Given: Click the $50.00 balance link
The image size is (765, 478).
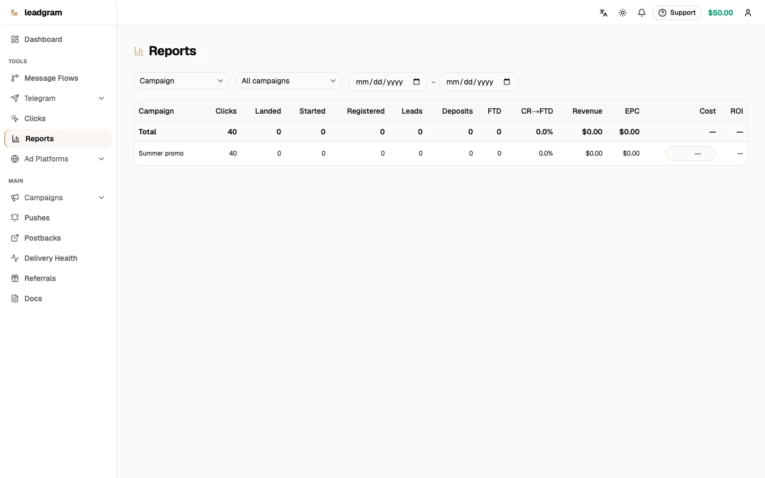Looking at the screenshot, I should coord(720,13).
